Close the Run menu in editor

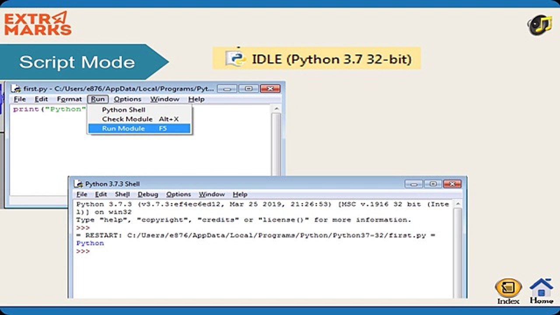(98, 99)
